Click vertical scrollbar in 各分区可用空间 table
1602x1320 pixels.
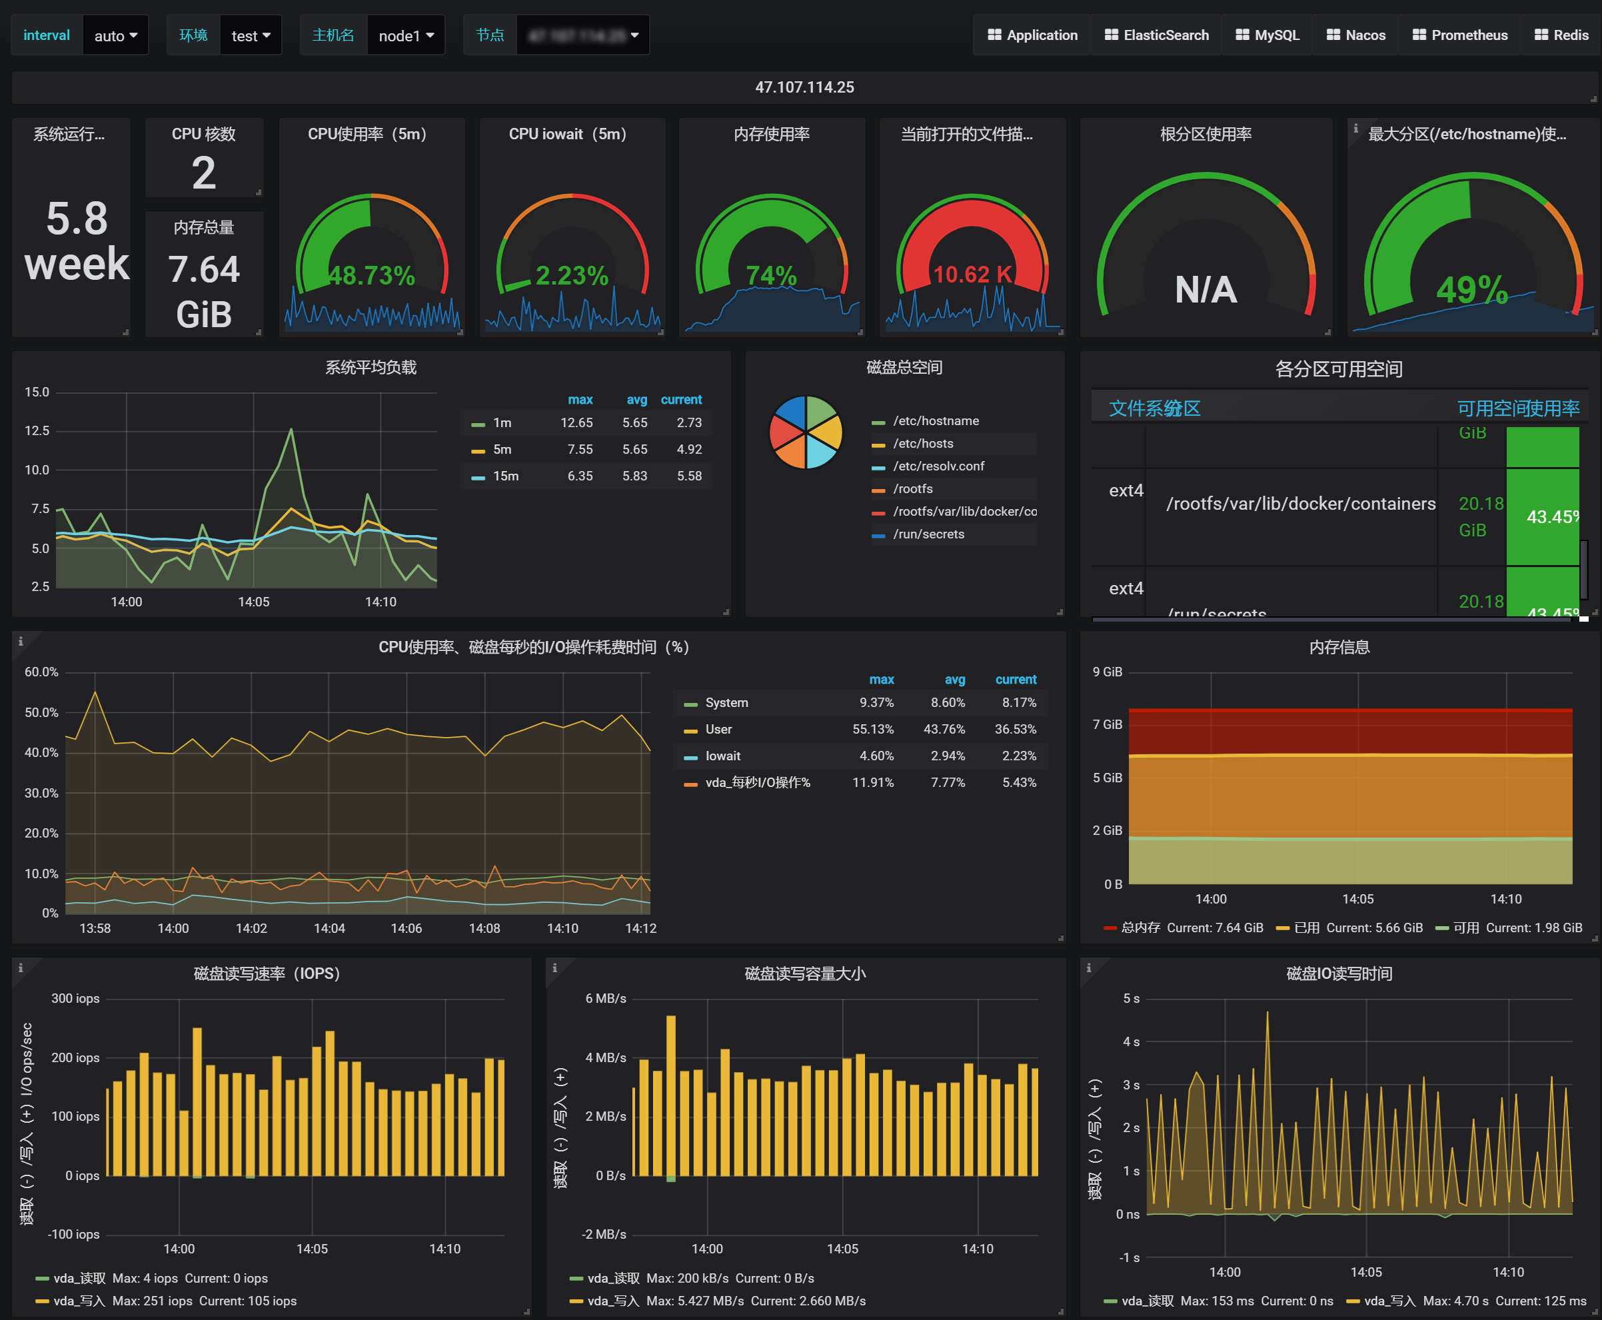click(1584, 569)
